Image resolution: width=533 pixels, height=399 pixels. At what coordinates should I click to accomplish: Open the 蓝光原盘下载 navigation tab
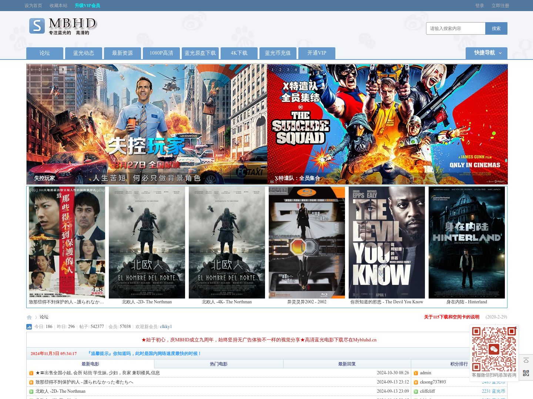click(x=200, y=53)
